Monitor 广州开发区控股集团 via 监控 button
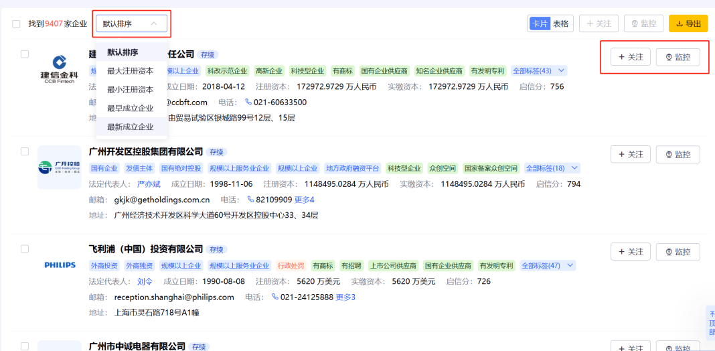The height and width of the screenshot is (351, 715). 678,154
